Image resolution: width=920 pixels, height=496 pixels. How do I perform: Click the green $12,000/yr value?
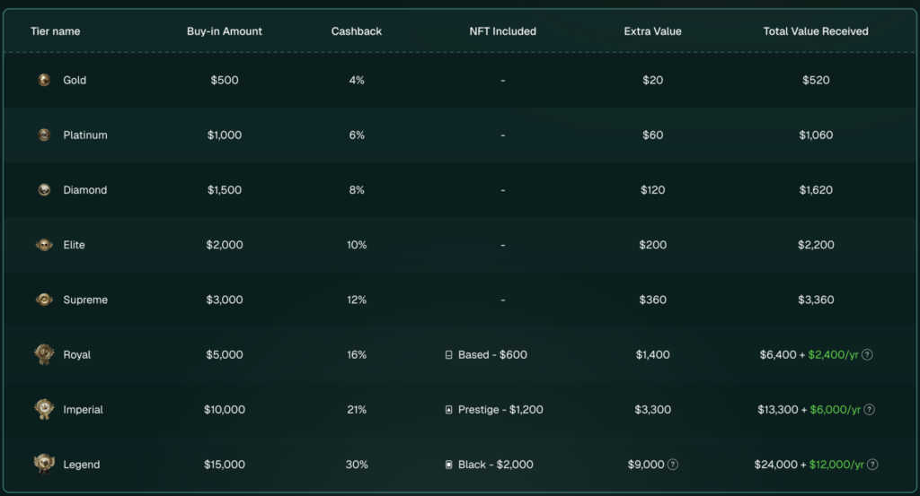[836, 465]
